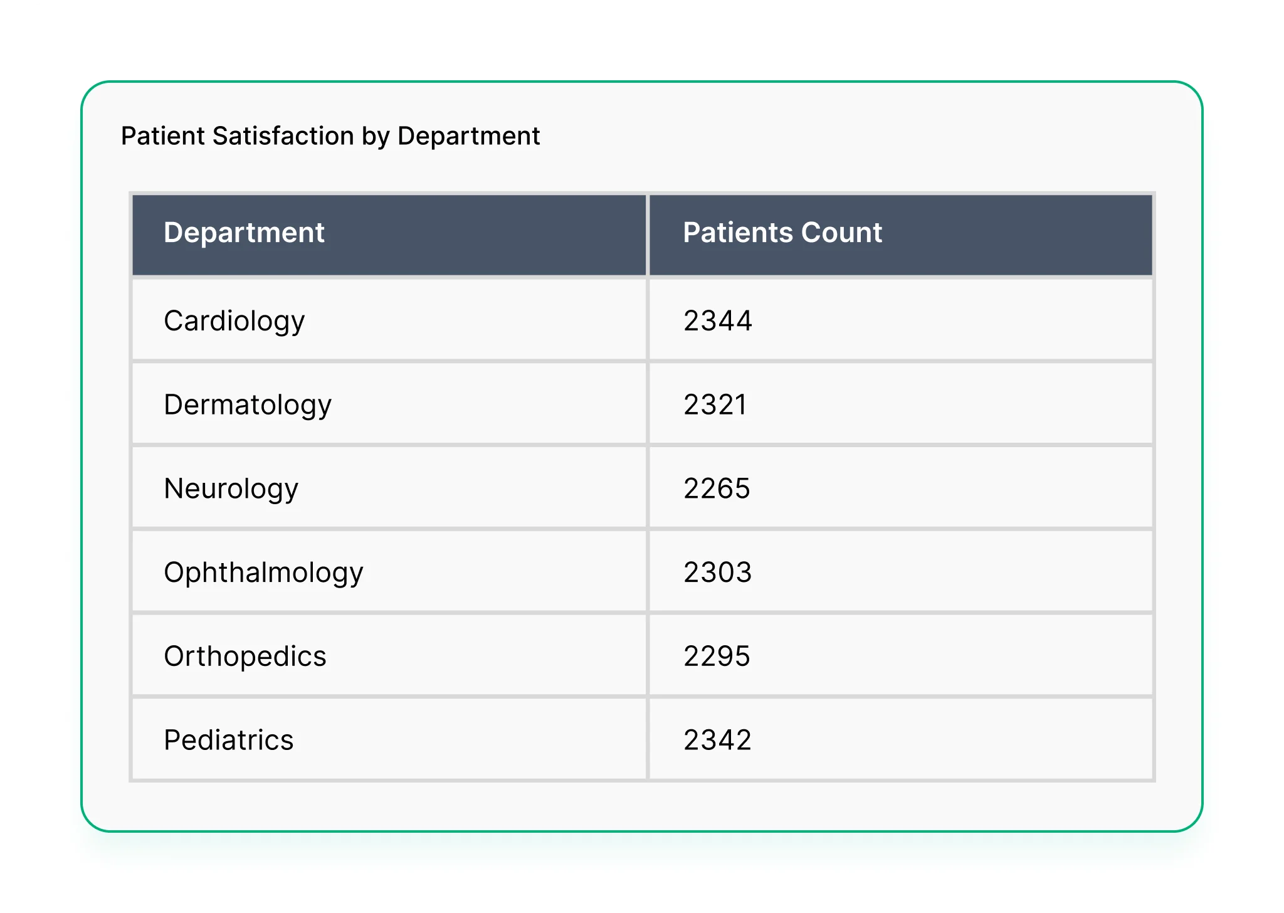Screen dimensions: 1284x913
Task: Click the Patient Satisfaction by Department title
Action: coord(330,136)
